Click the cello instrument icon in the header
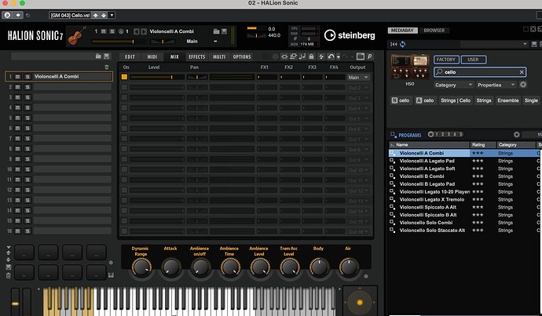 pos(77,36)
